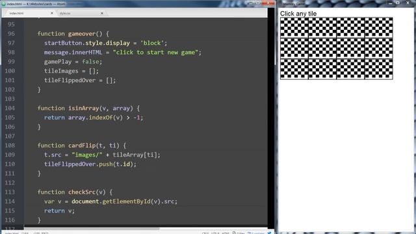Click second tile in bottom row
This screenshot has height=234, width=416.
coord(322,69)
